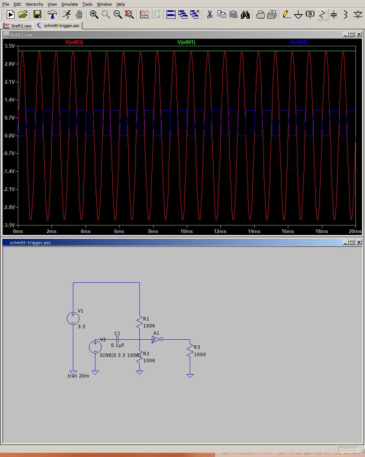365x457 pixels.
Task: Click the C1 capacitor in the schematic
Action: (117, 340)
